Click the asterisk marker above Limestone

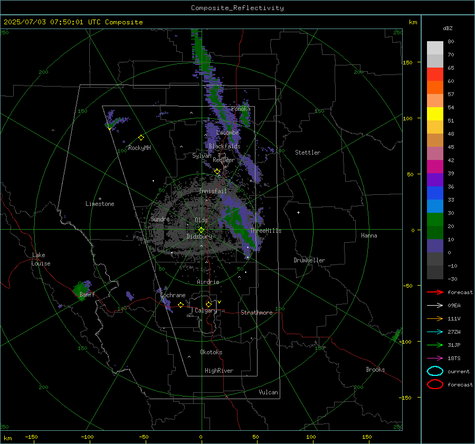(x=100, y=199)
